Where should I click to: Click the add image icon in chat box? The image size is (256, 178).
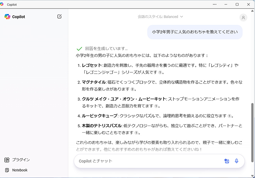coord(227,161)
